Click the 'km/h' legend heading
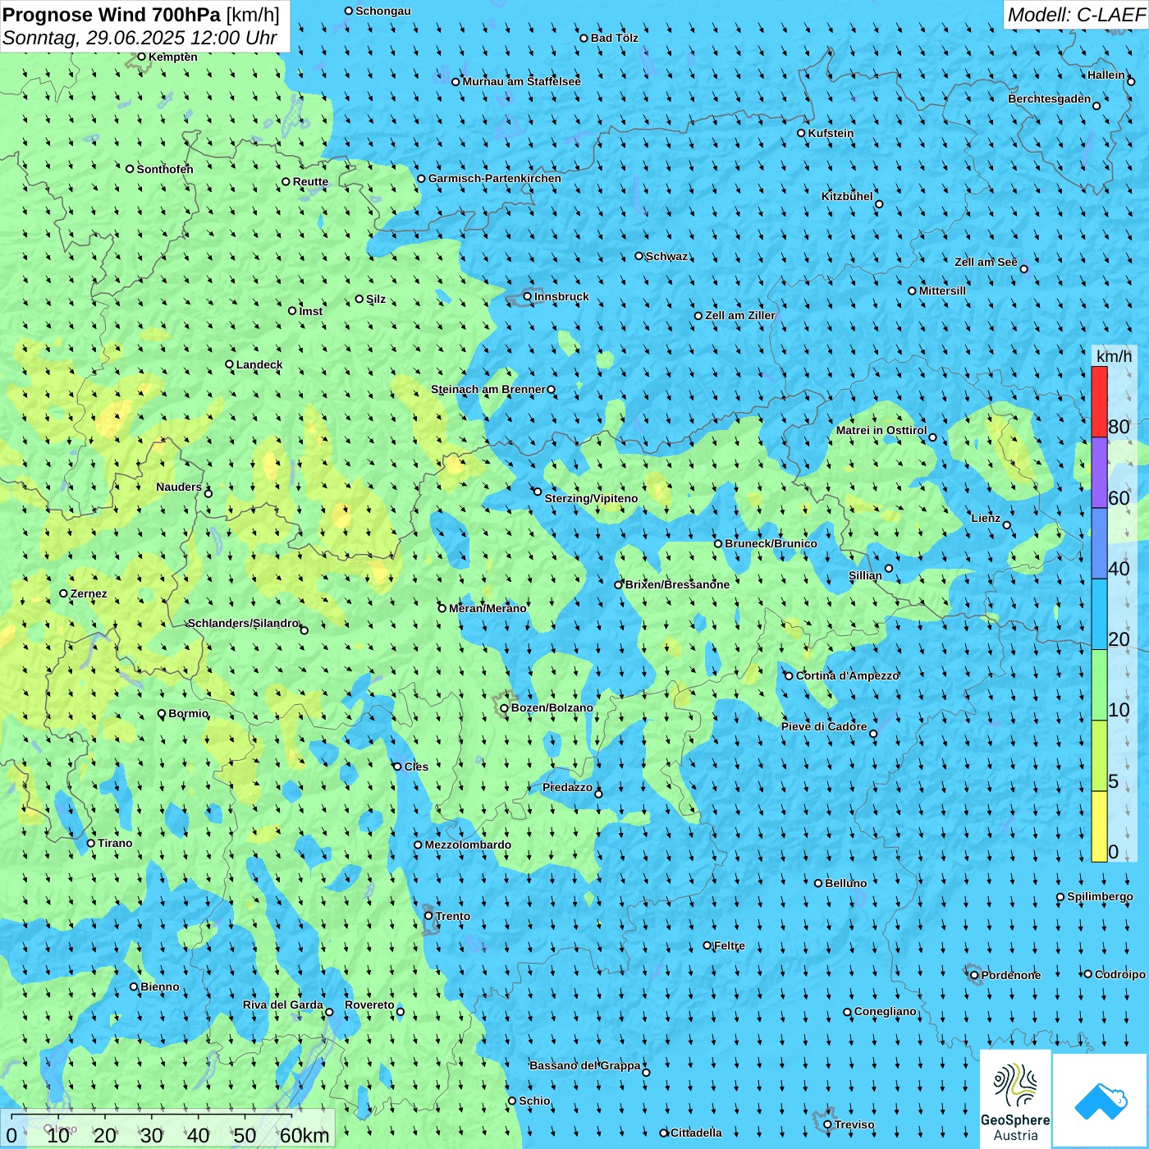 click(1114, 356)
